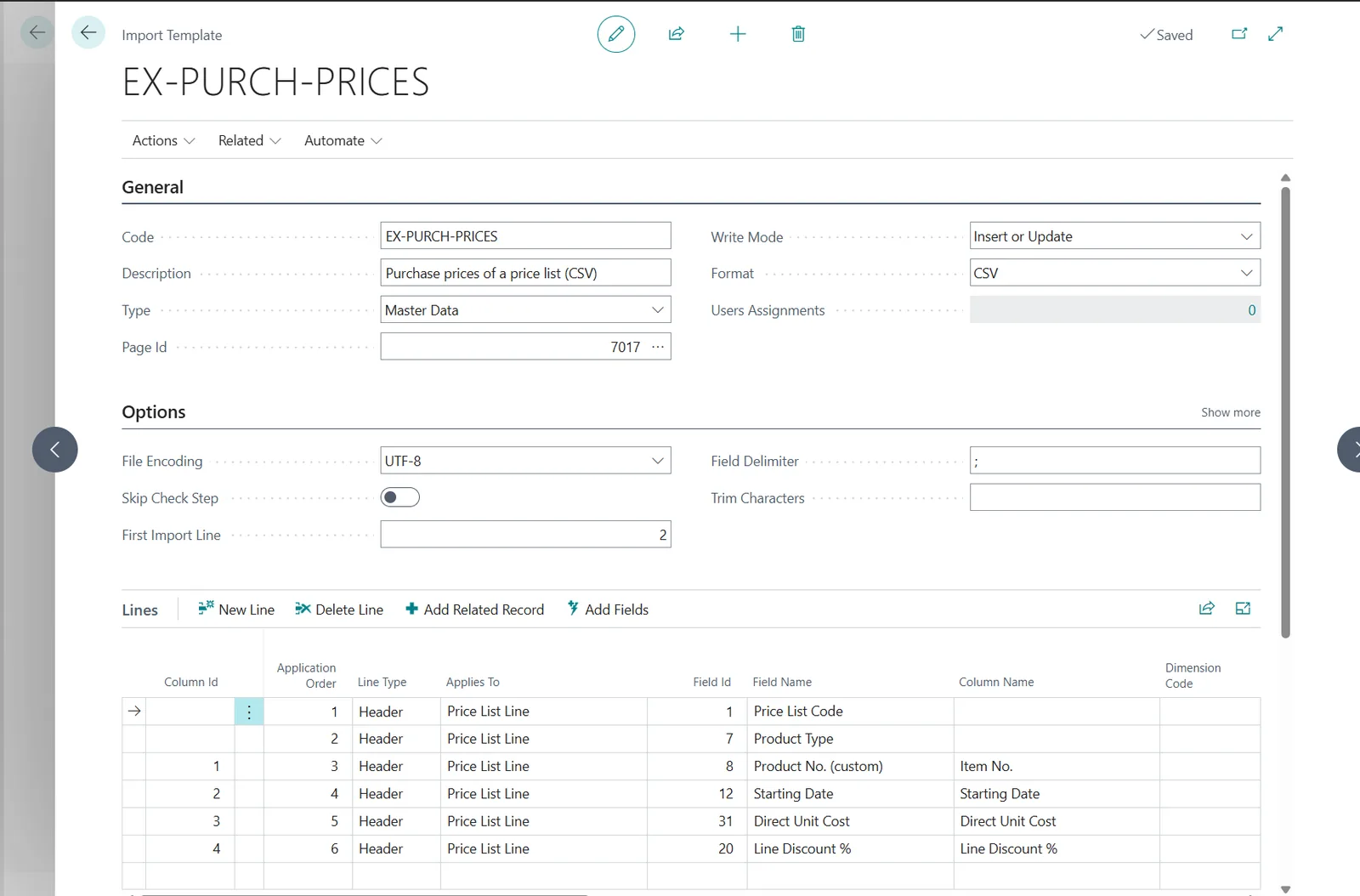Click the Page Id field 7017
Screen dimensions: 1360x896
point(525,347)
